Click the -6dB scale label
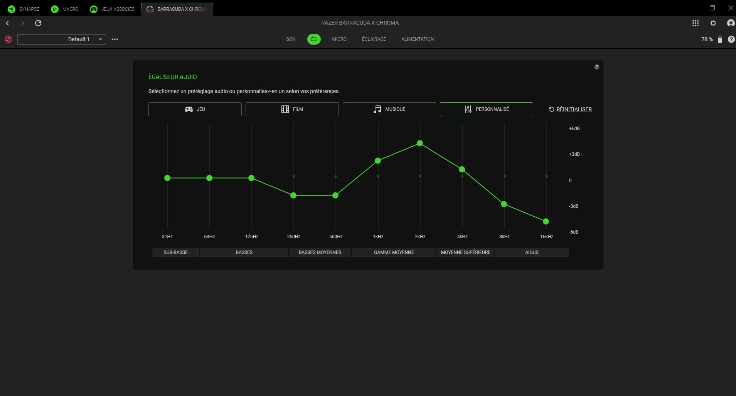Screen dimensions: 736x396 pos(574,232)
